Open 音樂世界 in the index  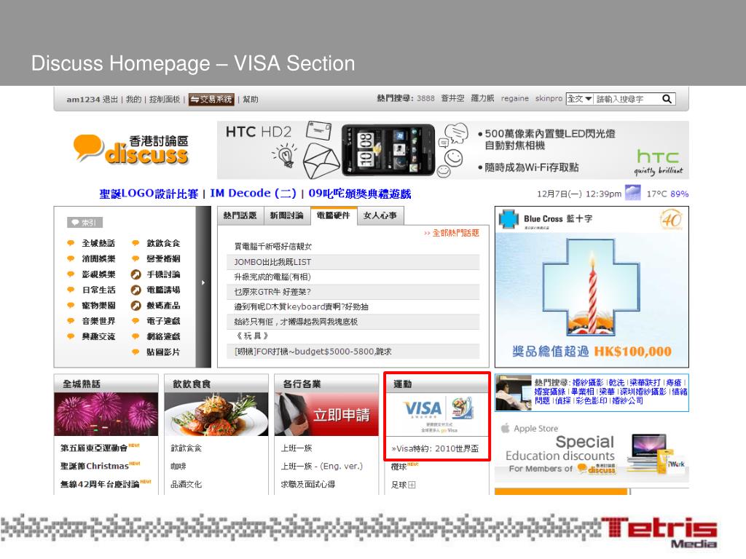point(98,321)
